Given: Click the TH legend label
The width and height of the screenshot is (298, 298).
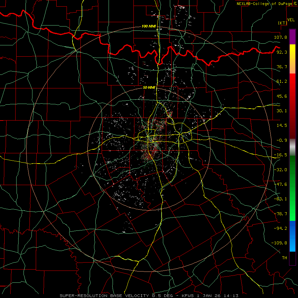Looking at the screenshot, I should 284,258.
